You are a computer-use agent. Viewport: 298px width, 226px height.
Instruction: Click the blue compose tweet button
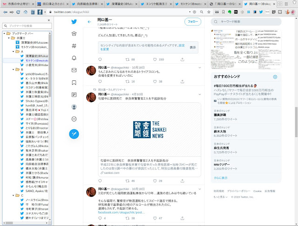(x=74, y=134)
